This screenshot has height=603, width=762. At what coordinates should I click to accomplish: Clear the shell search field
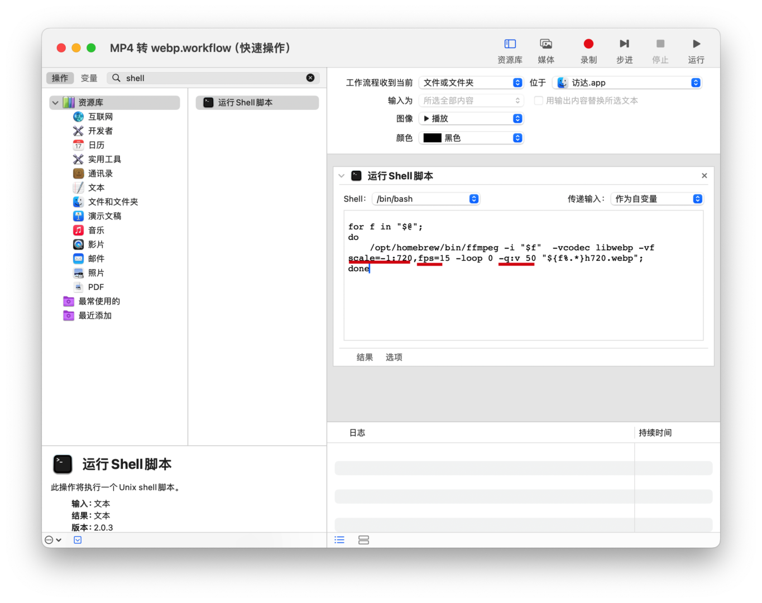point(310,78)
